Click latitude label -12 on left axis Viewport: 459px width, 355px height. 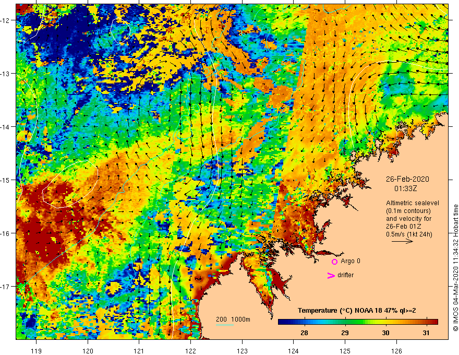[x=6, y=20]
